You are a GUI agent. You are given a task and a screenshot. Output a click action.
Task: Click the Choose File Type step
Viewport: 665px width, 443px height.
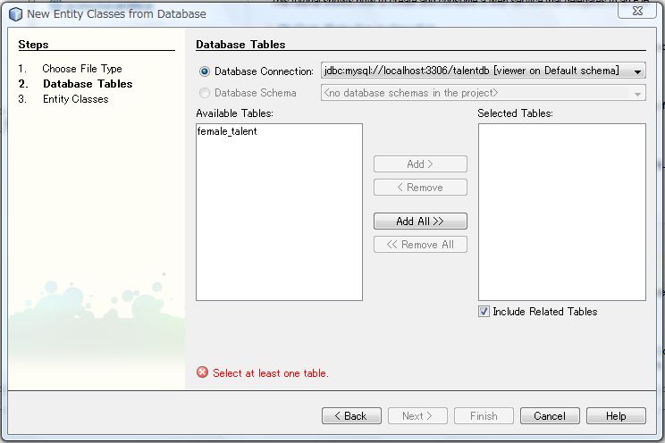[x=81, y=69]
